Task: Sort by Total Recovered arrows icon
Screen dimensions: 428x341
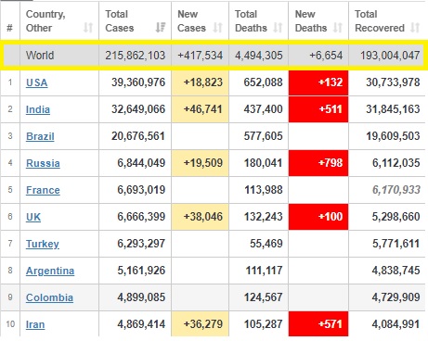Action: [x=415, y=28]
